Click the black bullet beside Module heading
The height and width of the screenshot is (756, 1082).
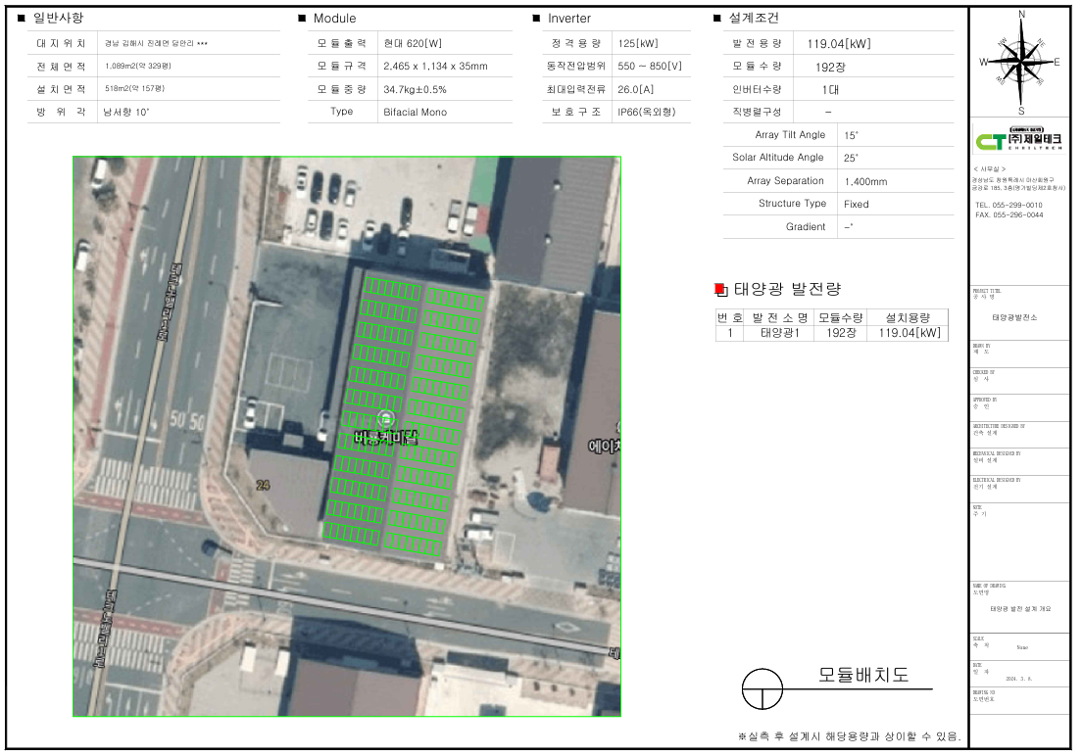click(x=302, y=19)
